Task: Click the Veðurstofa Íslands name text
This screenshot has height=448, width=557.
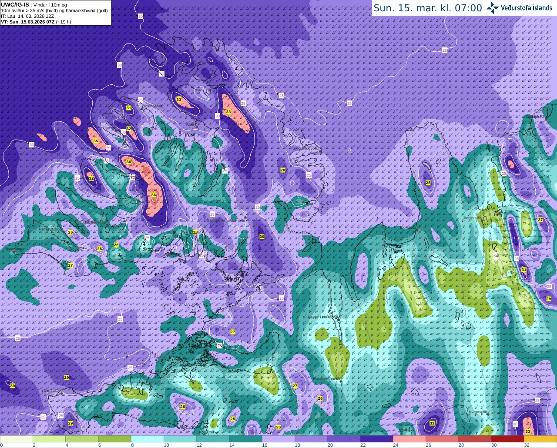Action: 527,8
